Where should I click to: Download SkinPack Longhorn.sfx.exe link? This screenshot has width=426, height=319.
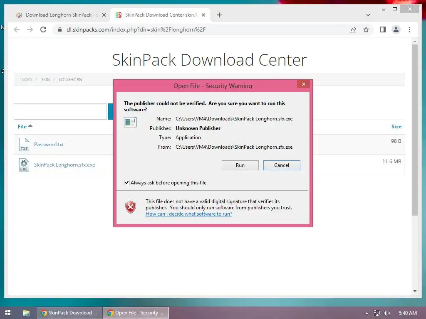click(x=64, y=164)
